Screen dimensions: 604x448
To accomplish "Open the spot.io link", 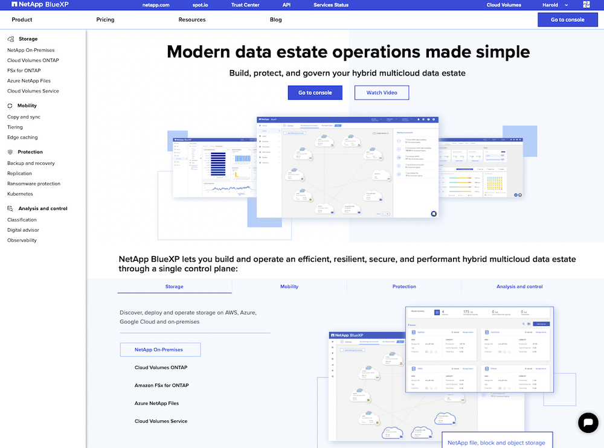I will tap(201, 5).
